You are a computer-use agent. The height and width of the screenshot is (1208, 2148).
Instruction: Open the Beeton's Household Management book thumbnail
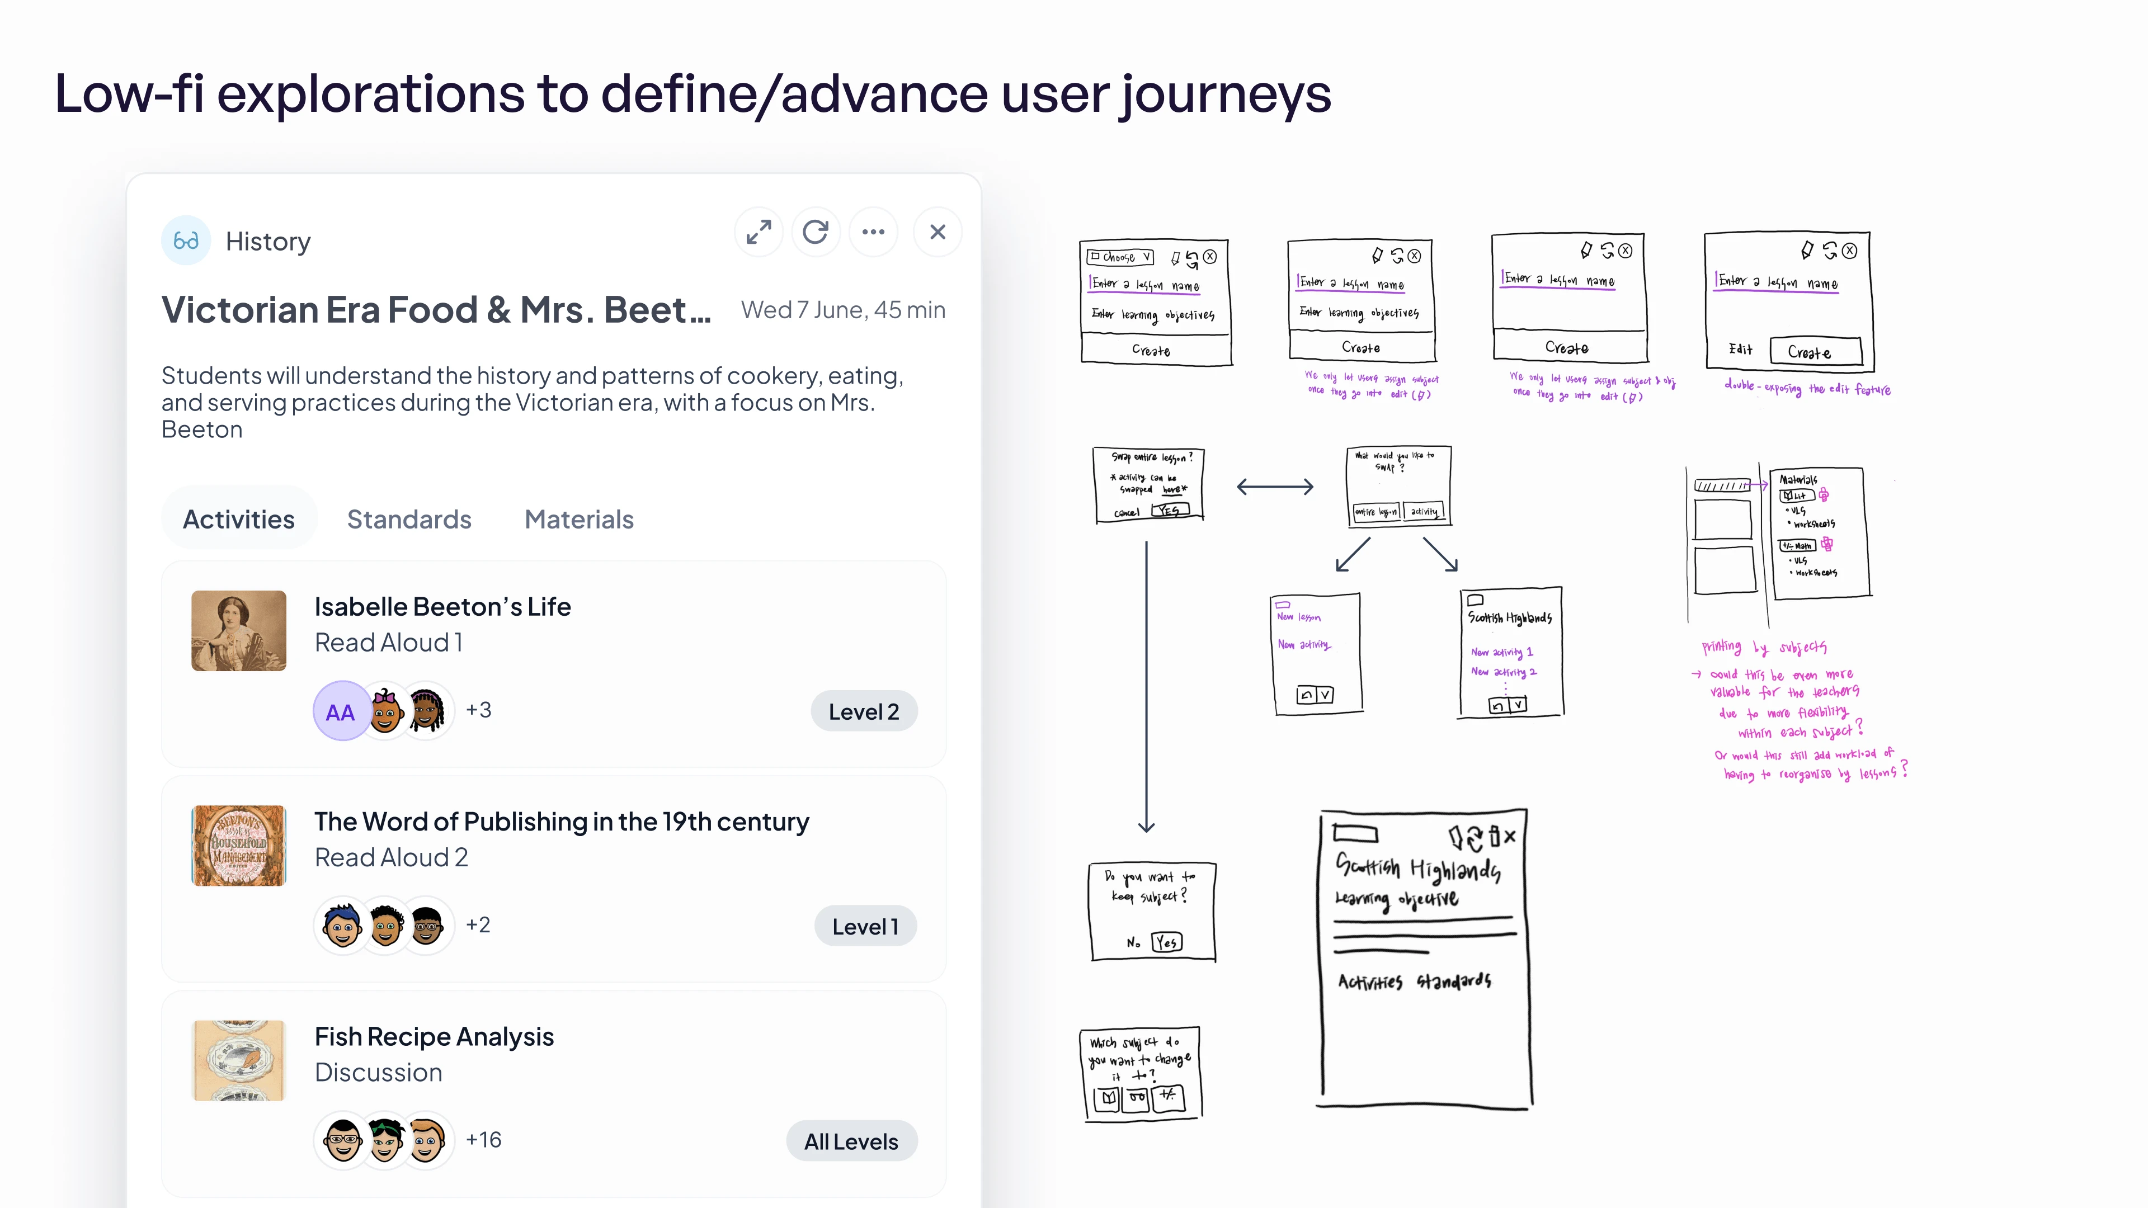click(x=238, y=846)
